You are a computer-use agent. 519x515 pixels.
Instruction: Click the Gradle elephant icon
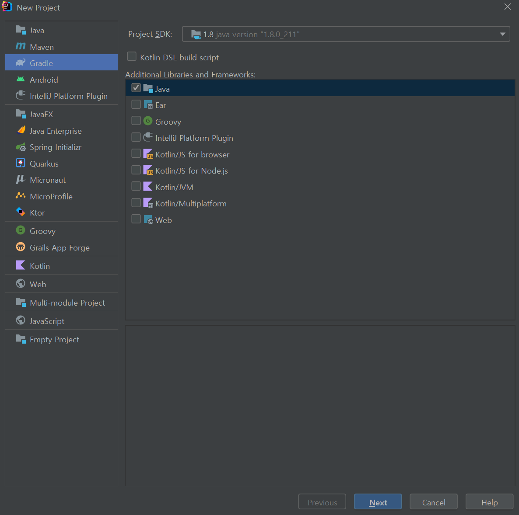tap(21, 63)
